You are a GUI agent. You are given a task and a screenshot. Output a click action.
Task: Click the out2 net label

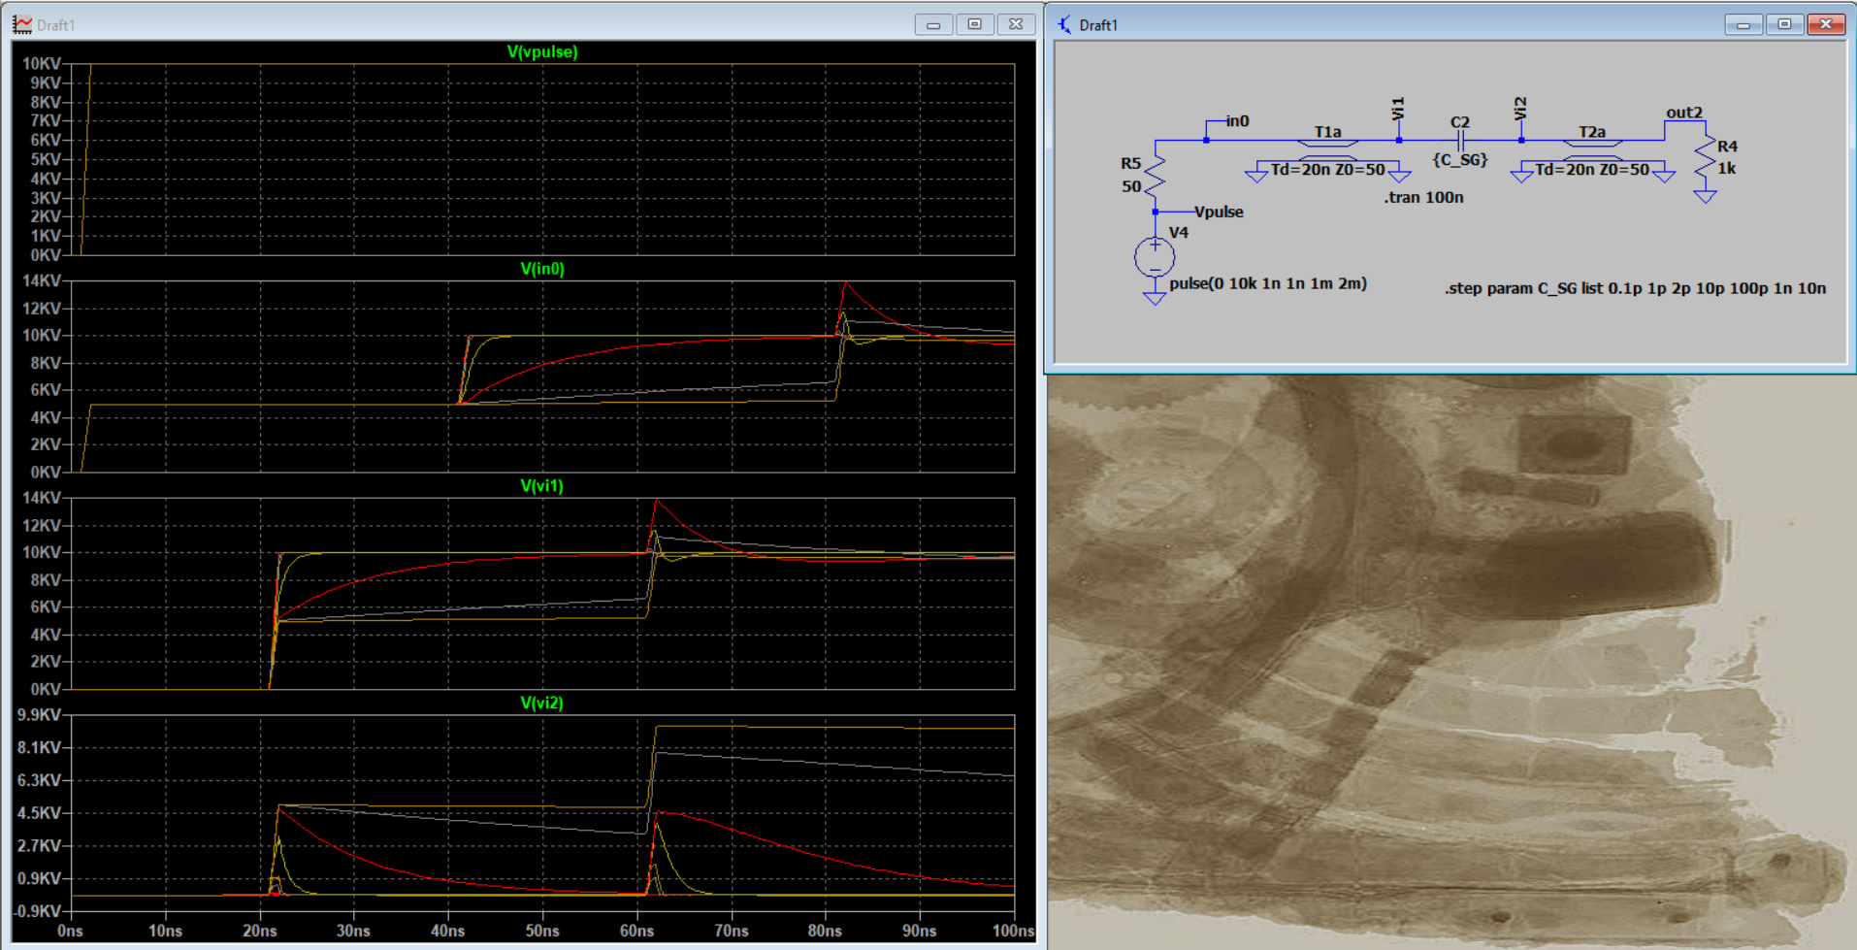(x=1683, y=113)
